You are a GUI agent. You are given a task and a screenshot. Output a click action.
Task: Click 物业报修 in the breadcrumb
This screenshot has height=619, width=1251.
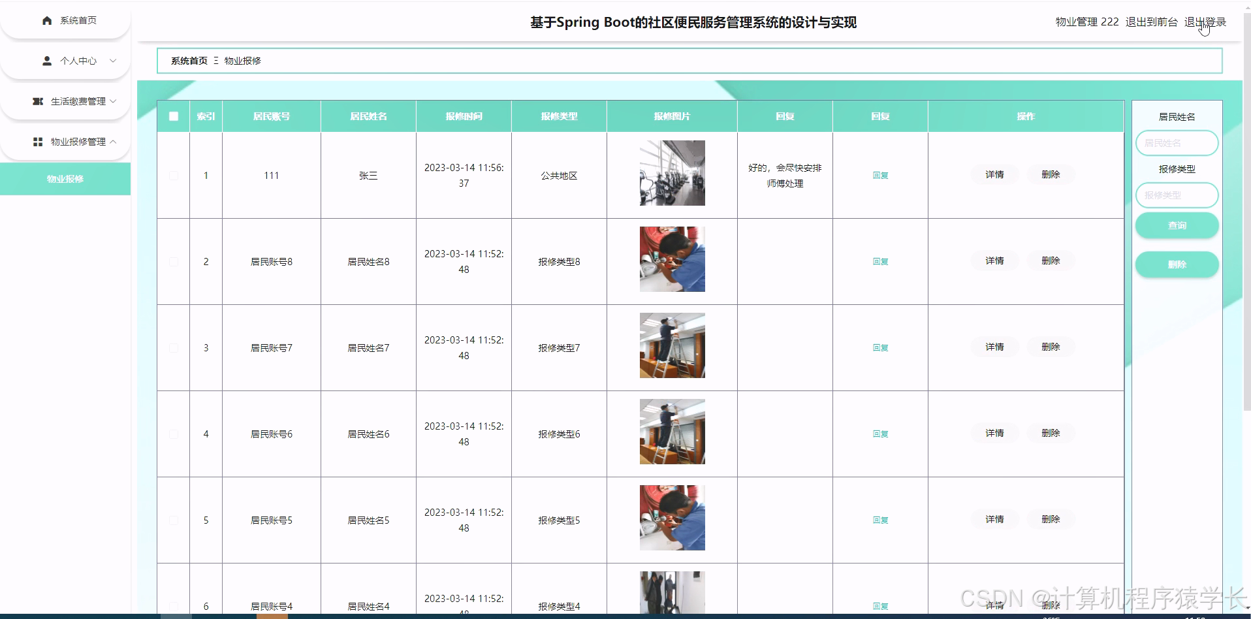[x=243, y=61]
